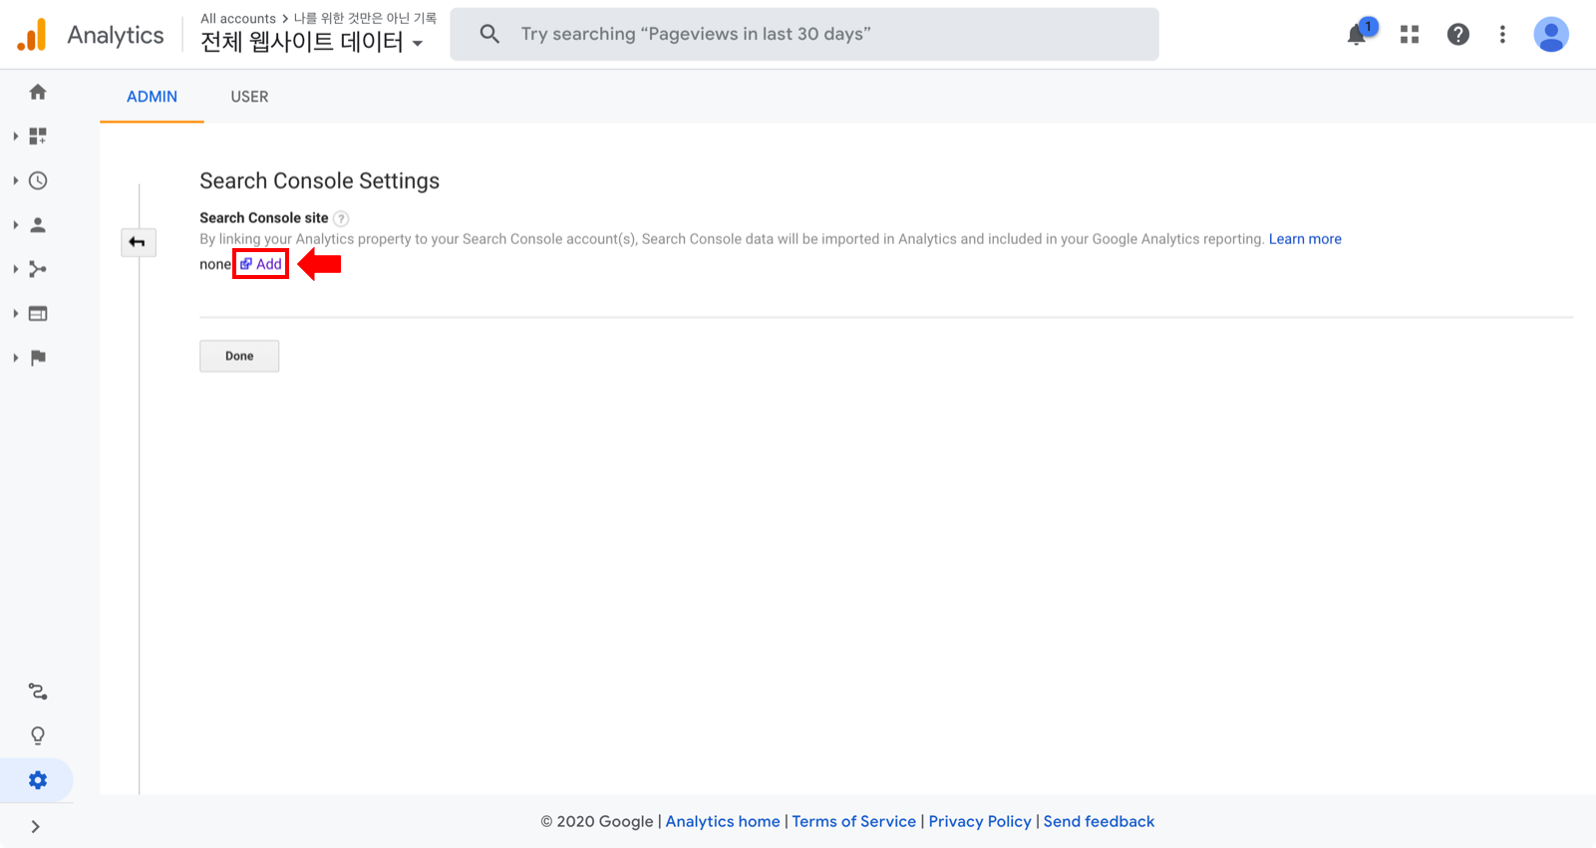Open the Discover lightbulb icon
The image size is (1596, 848).
38,735
